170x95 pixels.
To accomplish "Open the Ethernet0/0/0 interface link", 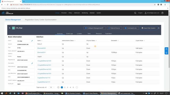I will click(x=41, y=48).
